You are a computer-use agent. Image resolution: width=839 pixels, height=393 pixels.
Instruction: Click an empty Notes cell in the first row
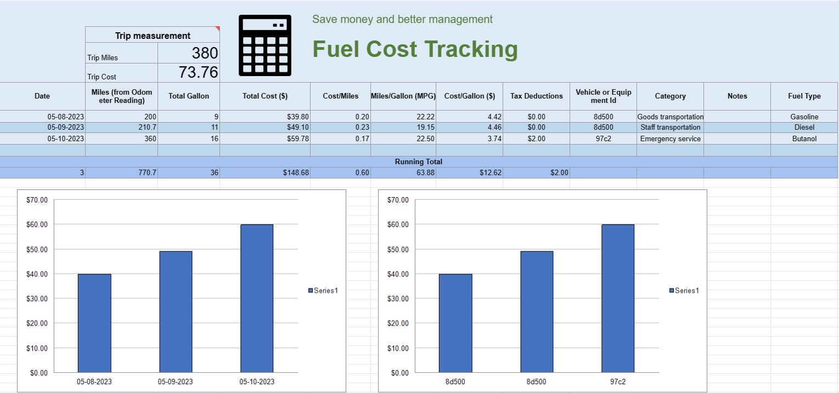[x=737, y=116]
